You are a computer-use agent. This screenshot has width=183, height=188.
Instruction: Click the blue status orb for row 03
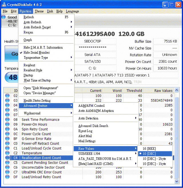(7, 100)
